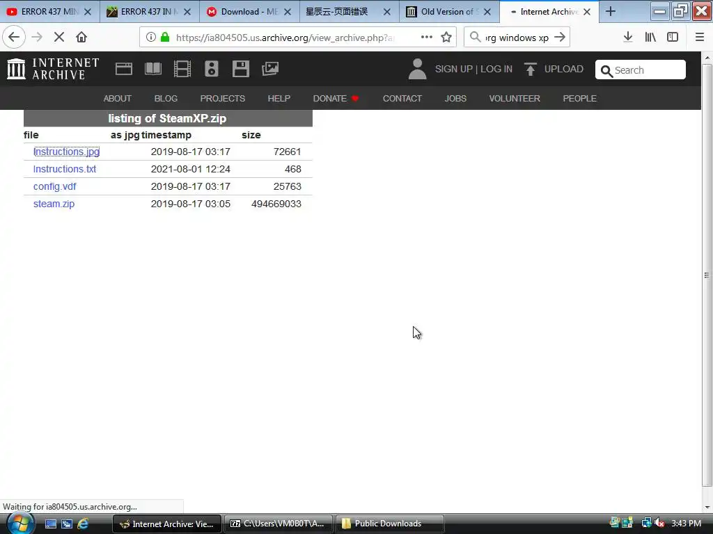713x534 pixels.
Task: Open the PROJECTS menu link
Action: 223,99
